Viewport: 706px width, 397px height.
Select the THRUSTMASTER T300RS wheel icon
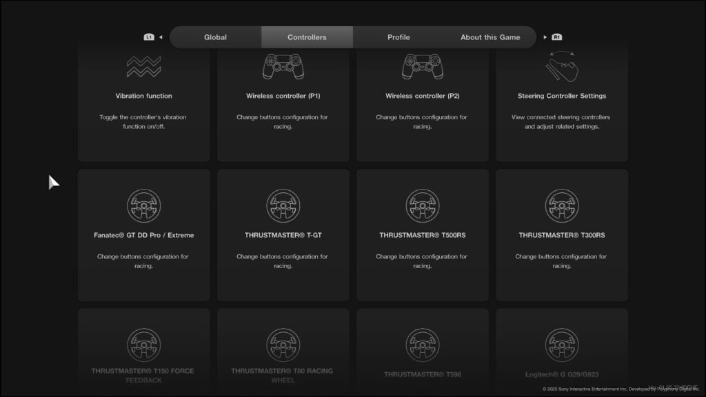coord(561,205)
